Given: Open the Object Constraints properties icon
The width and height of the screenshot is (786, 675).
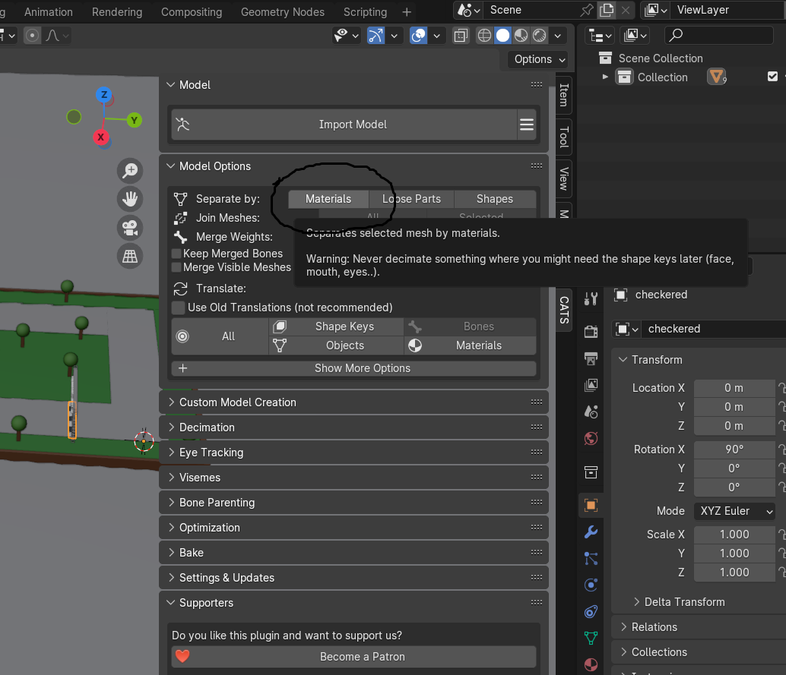Looking at the screenshot, I should (591, 611).
